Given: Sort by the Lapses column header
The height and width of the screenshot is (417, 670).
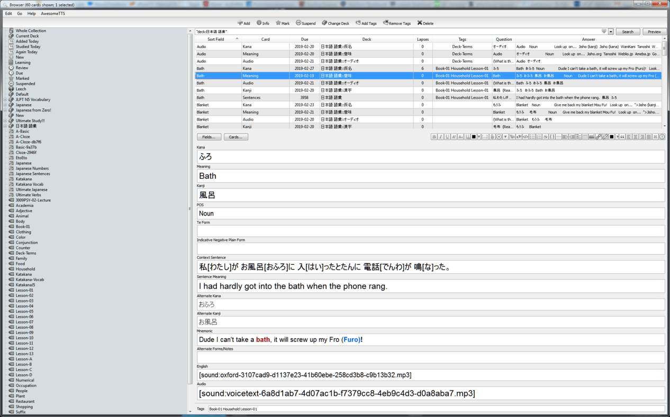Looking at the screenshot, I should coord(423,39).
